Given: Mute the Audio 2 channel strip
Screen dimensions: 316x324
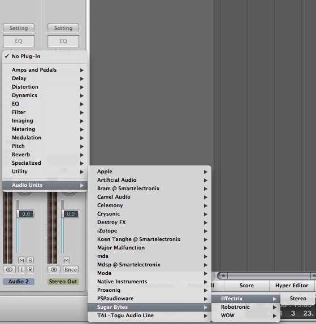Looking at the screenshot, I should click(x=21, y=260).
